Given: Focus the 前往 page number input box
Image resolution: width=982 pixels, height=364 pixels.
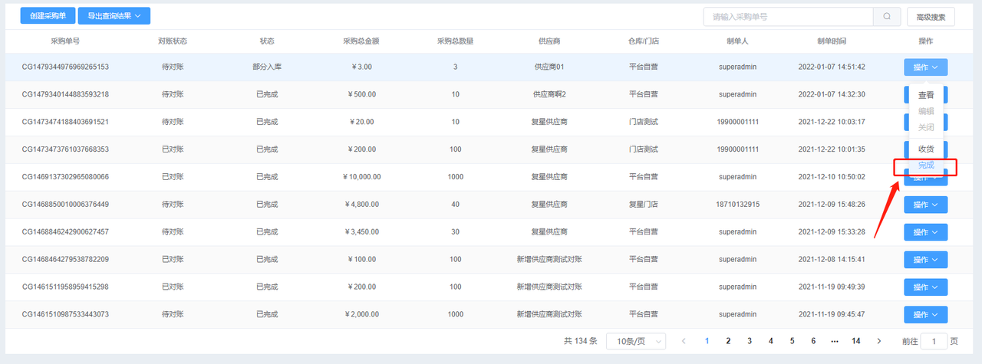Looking at the screenshot, I should [933, 341].
